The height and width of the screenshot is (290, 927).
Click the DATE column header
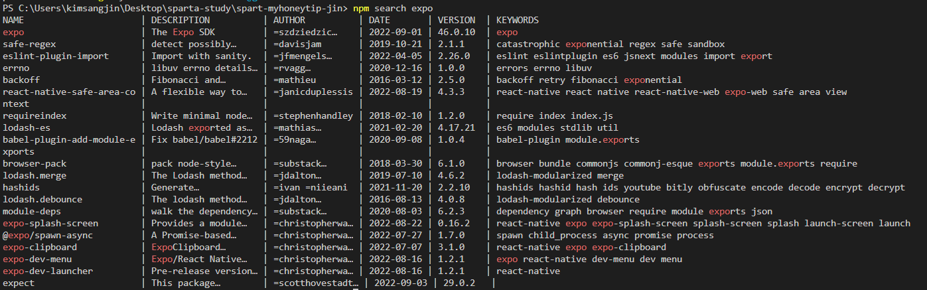pos(380,20)
